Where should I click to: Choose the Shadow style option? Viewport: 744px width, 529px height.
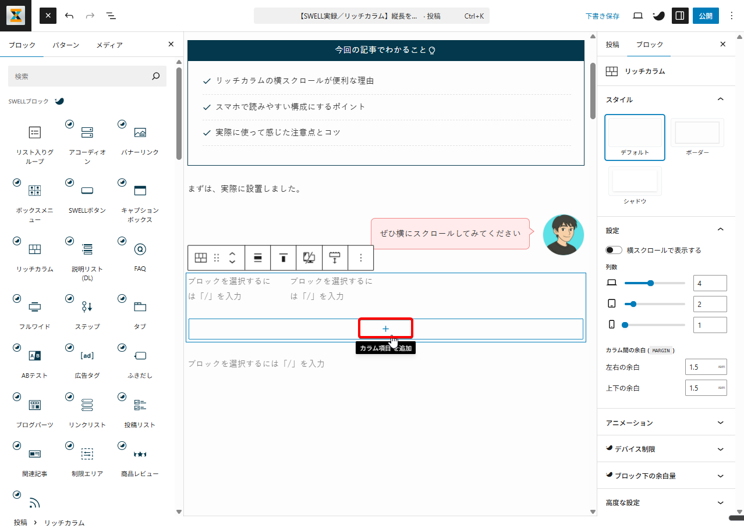coord(635,181)
